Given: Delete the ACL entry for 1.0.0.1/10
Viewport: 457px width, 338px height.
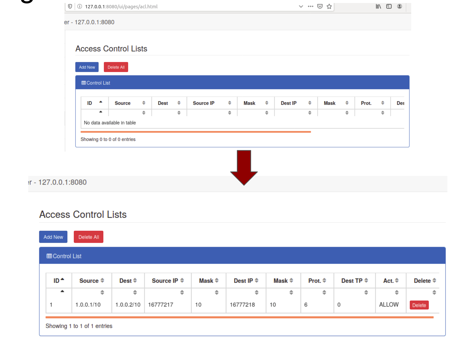Looking at the screenshot, I should (419, 305).
